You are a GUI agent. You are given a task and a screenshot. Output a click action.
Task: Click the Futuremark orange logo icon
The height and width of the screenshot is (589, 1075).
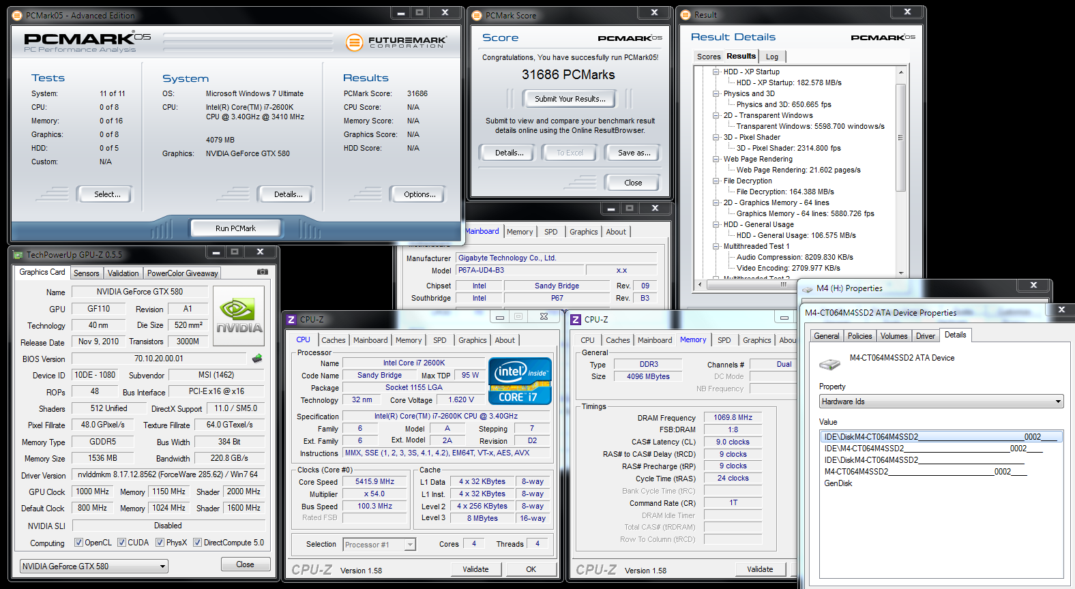tap(354, 42)
